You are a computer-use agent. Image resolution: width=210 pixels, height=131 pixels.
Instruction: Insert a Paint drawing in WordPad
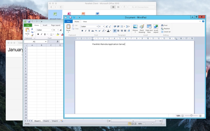coord(142,29)
